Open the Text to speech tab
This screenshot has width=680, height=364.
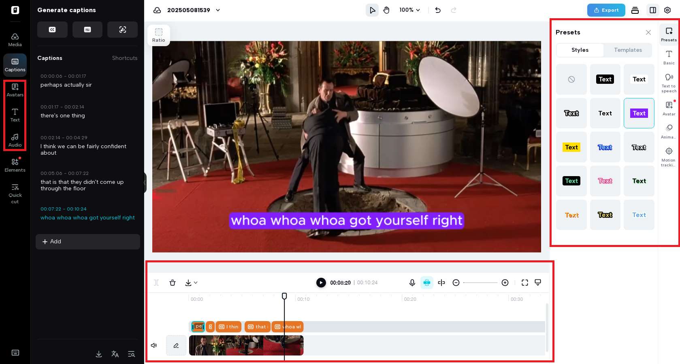669,83
